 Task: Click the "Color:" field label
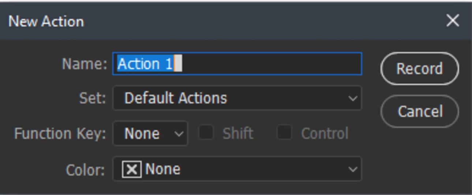click(x=85, y=170)
